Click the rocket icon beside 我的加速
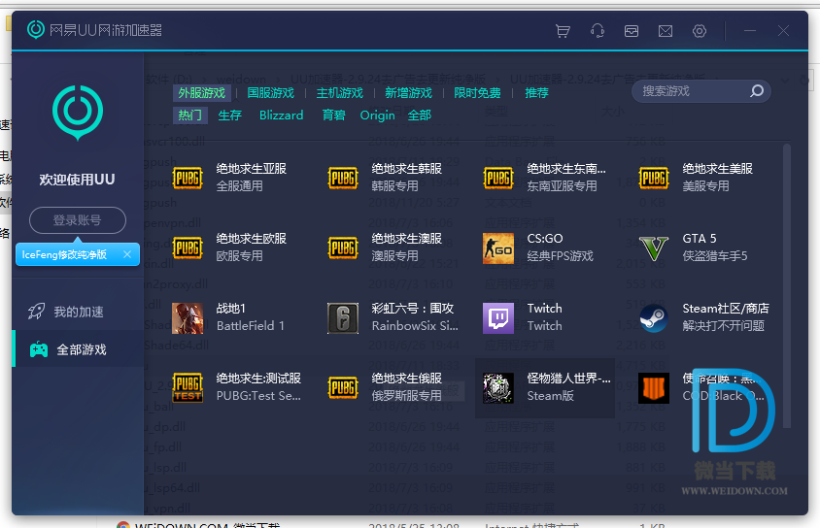The image size is (820, 528). pos(37,312)
